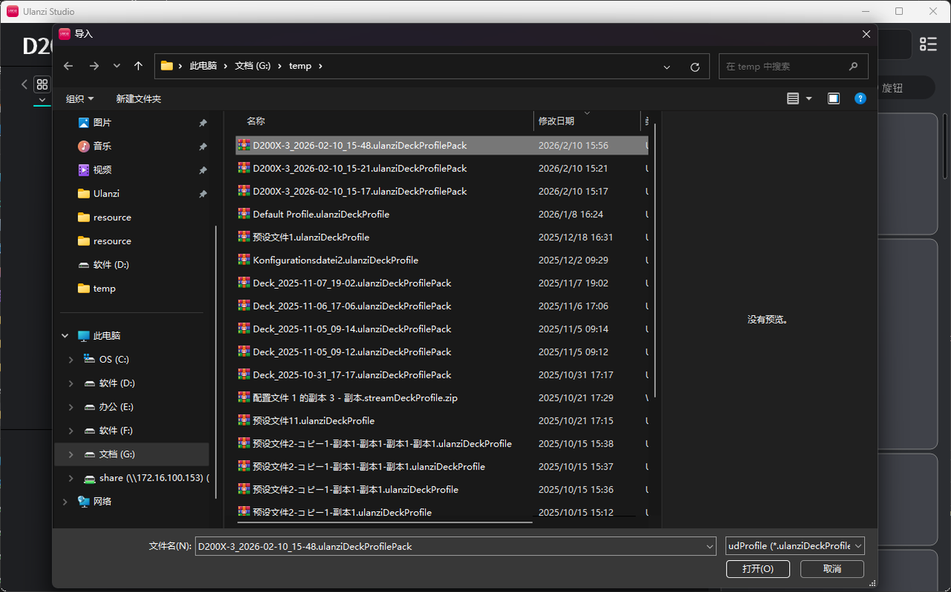Open the address bar history dropdown
The image size is (951, 592).
pos(667,67)
